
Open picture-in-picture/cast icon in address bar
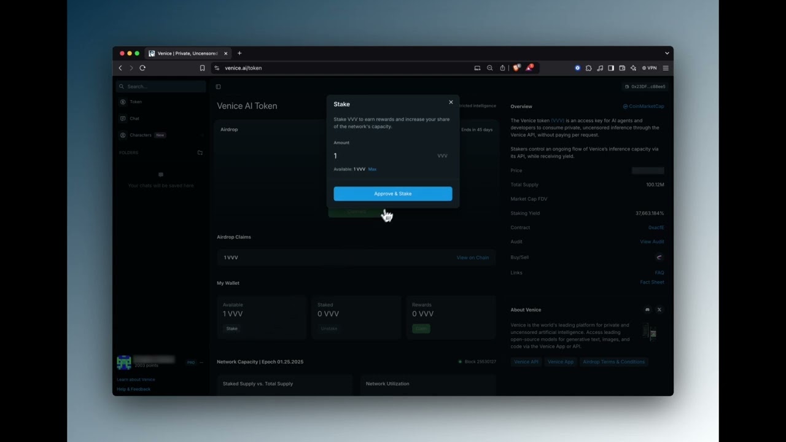coord(477,68)
